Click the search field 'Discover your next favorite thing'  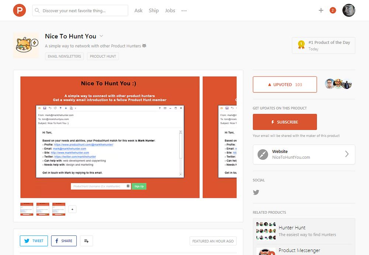click(x=80, y=11)
